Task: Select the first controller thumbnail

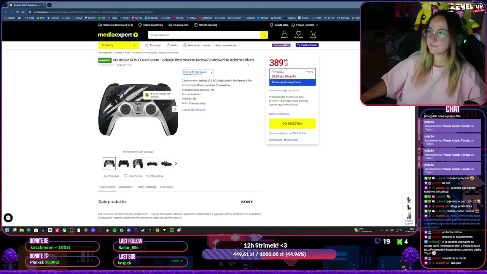Action: coord(109,164)
